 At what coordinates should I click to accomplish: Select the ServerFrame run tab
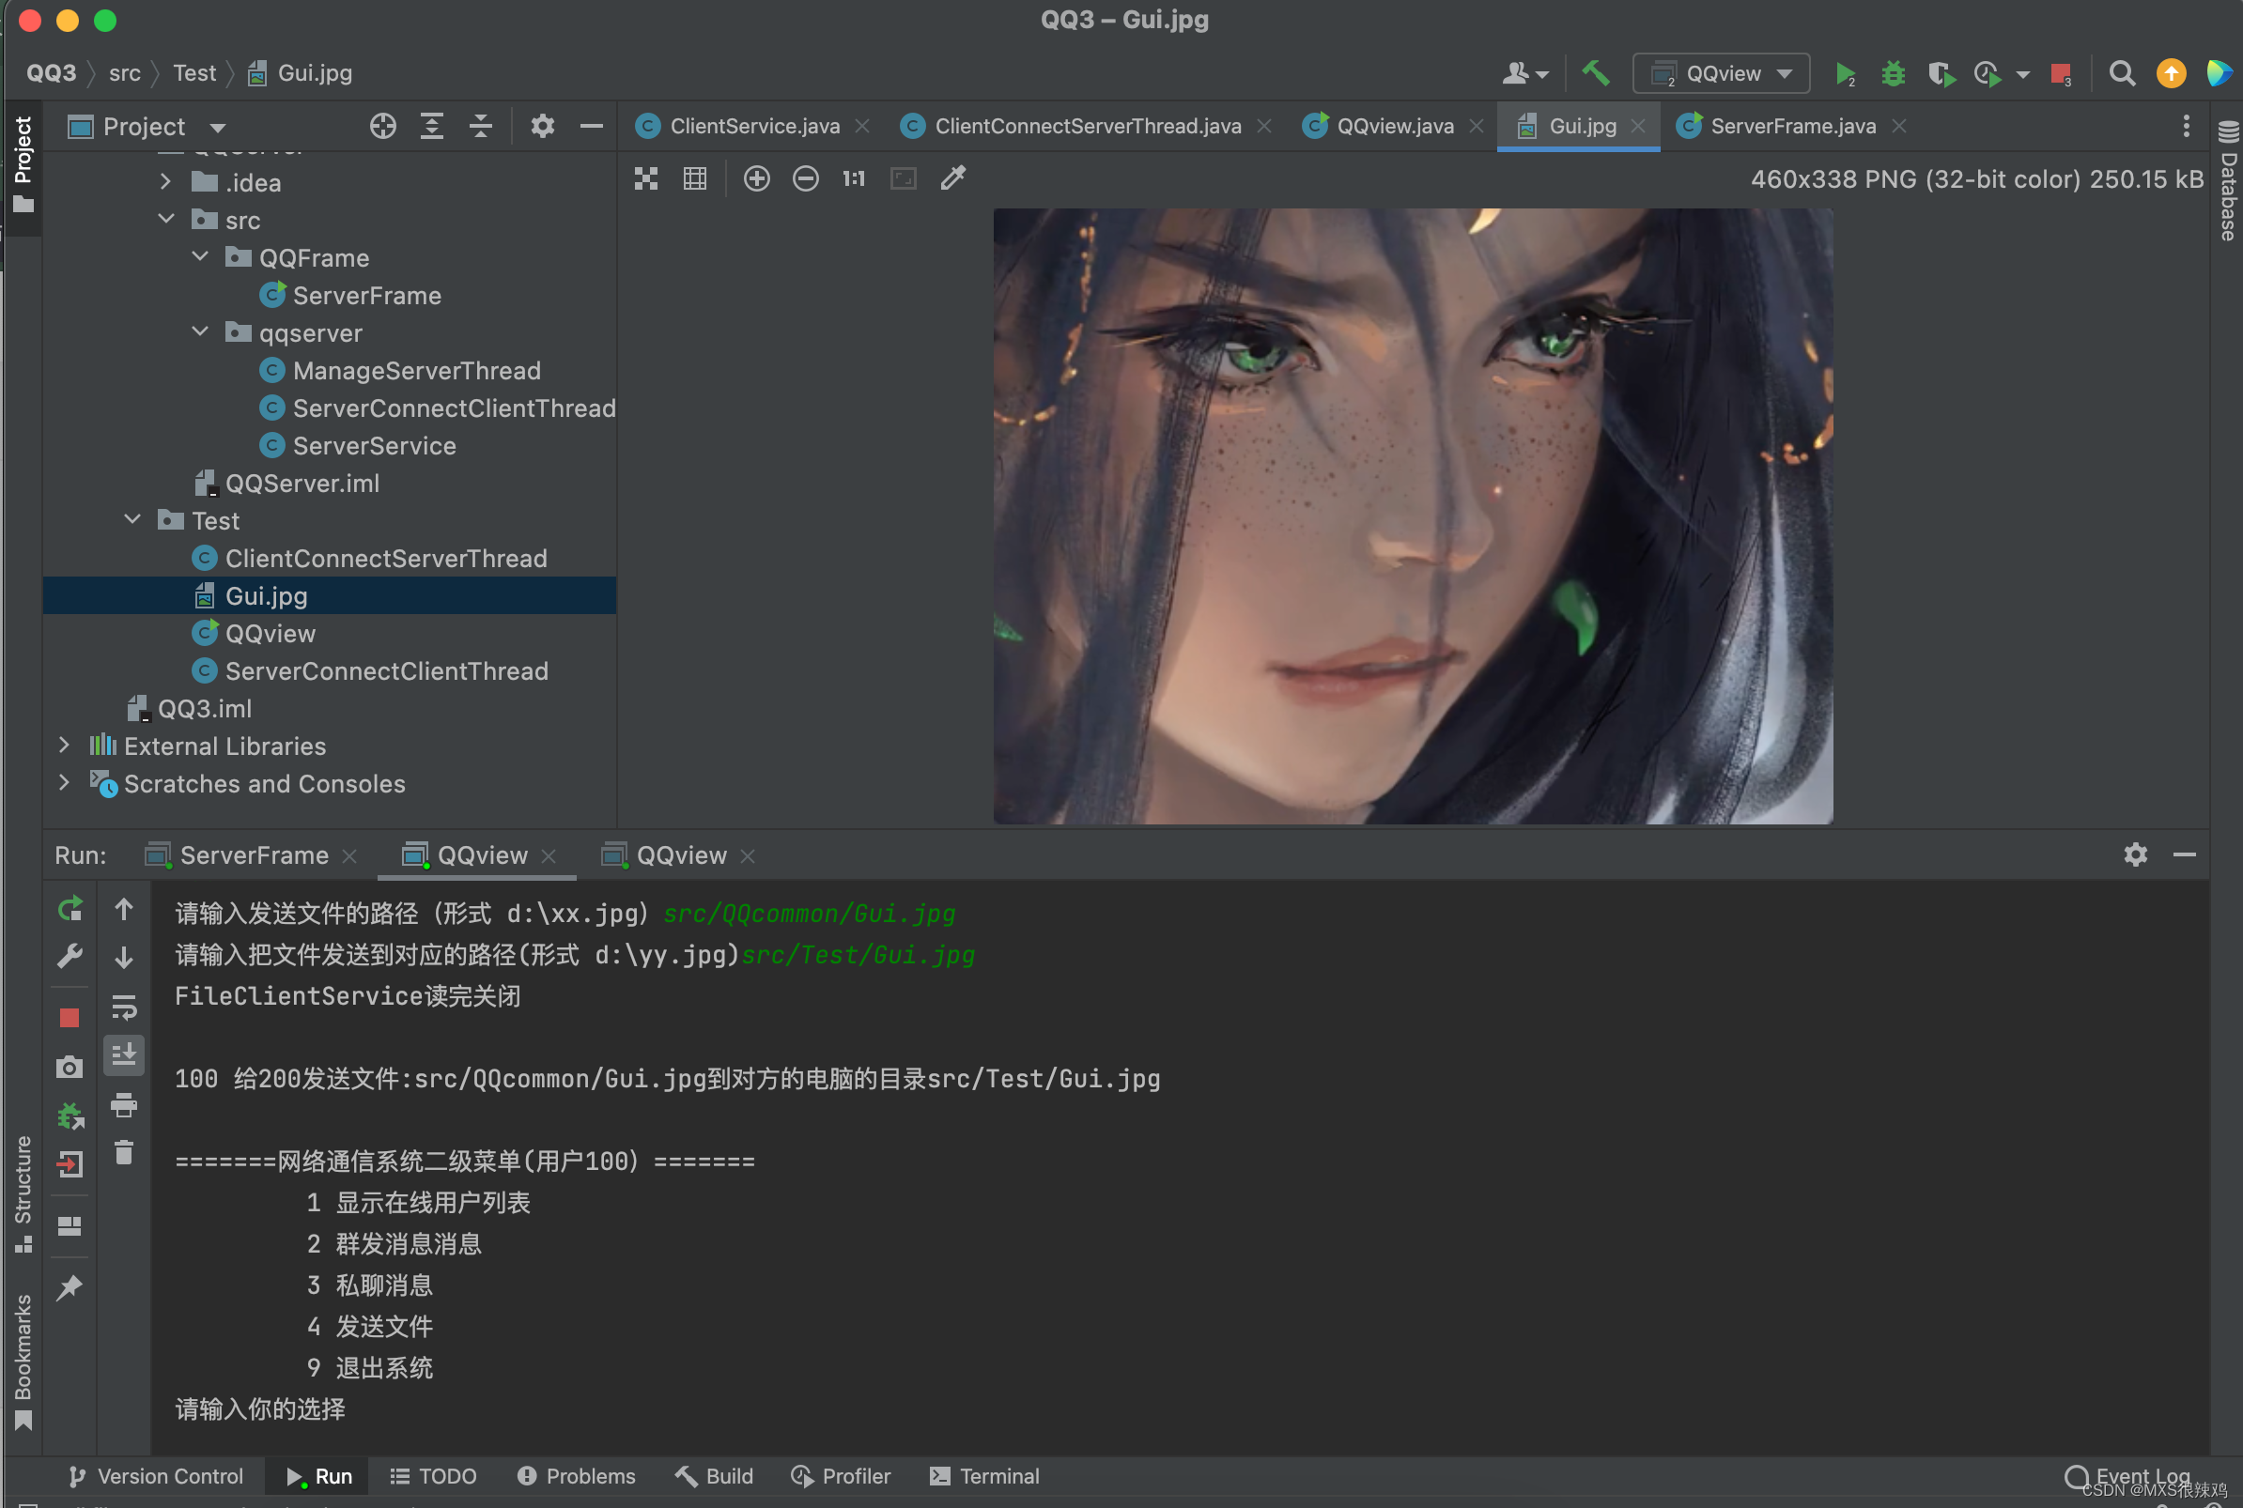point(253,855)
